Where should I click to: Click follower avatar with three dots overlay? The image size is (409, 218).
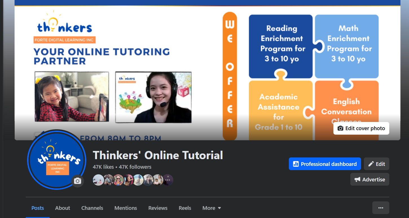(x=168, y=180)
